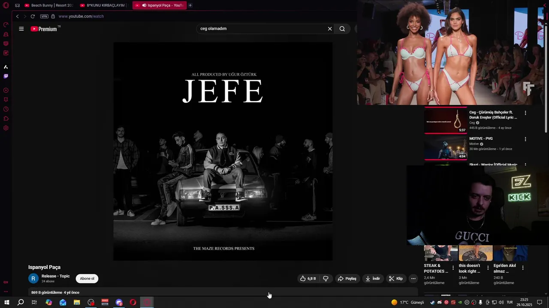The width and height of the screenshot is (549, 308).
Task: Open a new browser tab
Action: pos(190,6)
